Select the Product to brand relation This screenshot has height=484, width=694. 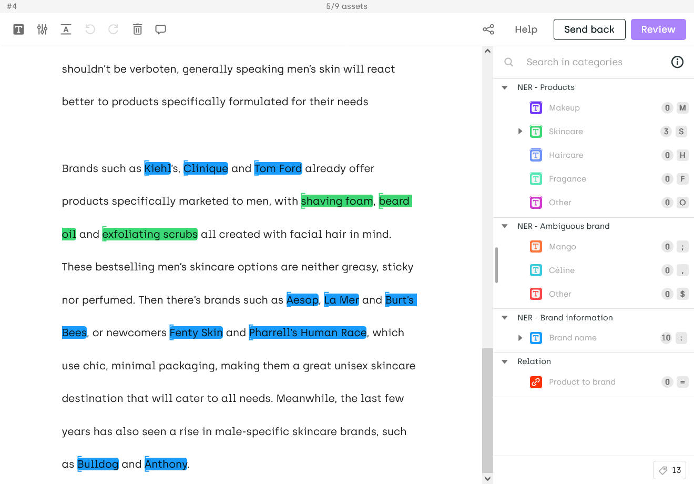tap(582, 382)
